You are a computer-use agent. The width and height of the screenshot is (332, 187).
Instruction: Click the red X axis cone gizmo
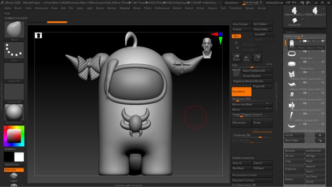point(214,35)
